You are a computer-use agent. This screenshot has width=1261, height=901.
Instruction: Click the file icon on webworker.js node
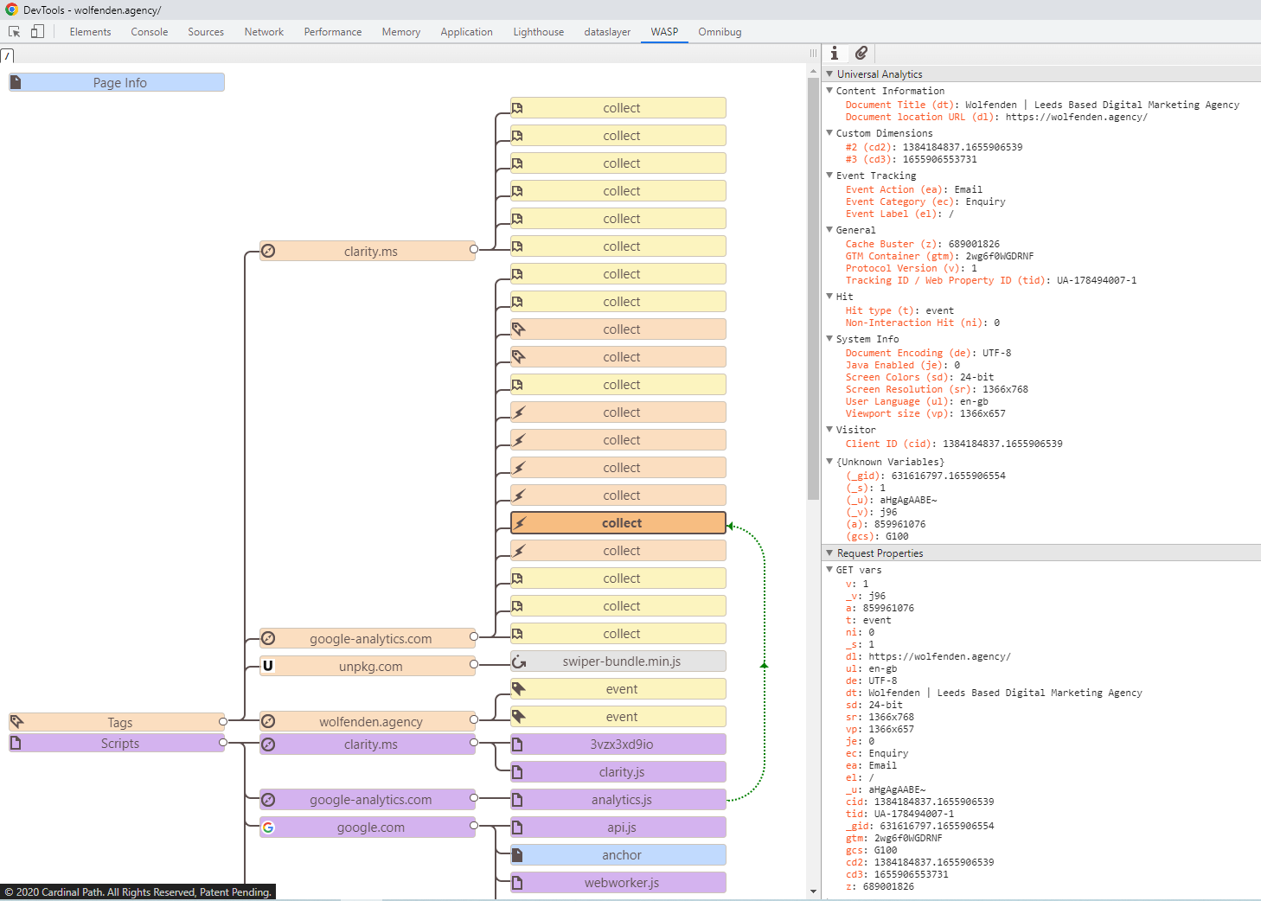pos(517,883)
